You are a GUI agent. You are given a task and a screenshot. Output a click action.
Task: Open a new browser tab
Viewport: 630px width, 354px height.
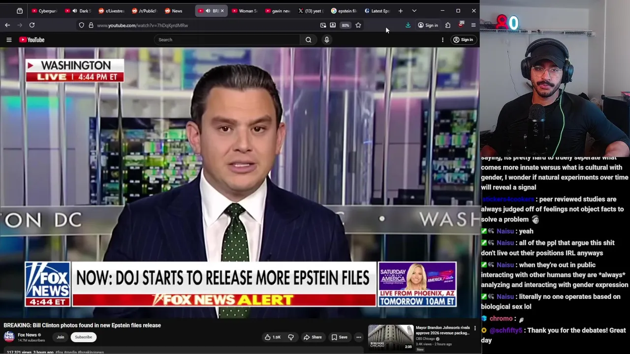pos(401,11)
